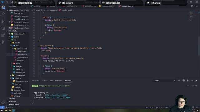Expand the fonts folder

click(x=18, y=63)
